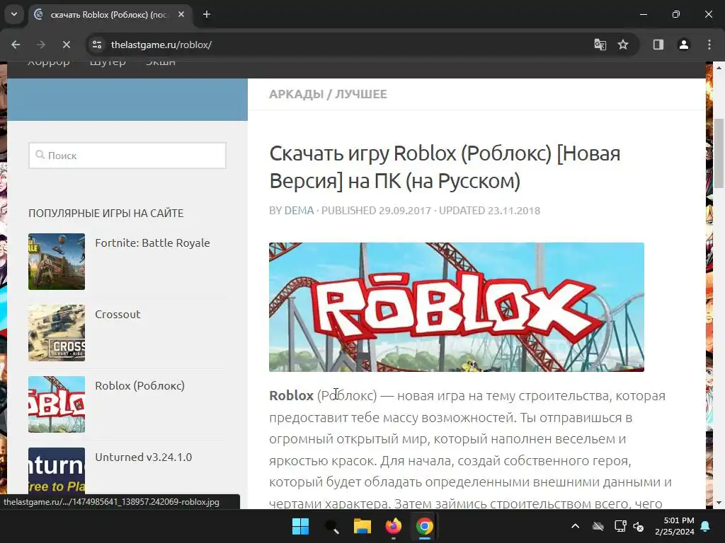Click the Roblox sidebar thumbnail
This screenshot has width=725, height=543.
point(57,404)
